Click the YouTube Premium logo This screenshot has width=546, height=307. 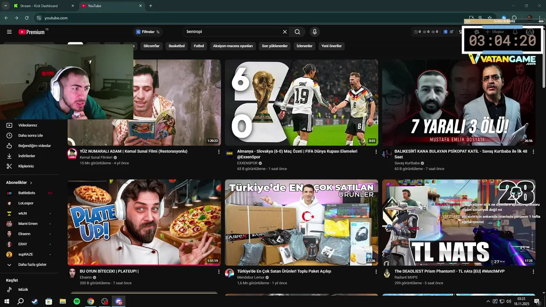pos(32,32)
